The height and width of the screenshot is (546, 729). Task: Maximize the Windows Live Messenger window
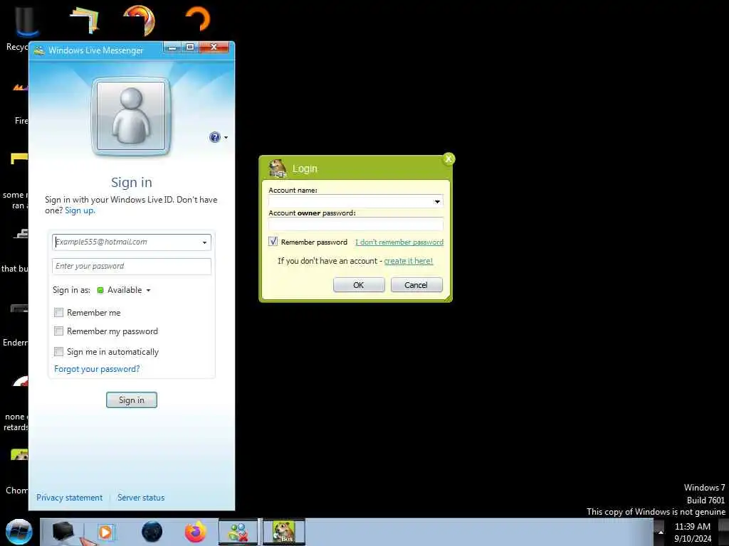pyautogui.click(x=189, y=48)
